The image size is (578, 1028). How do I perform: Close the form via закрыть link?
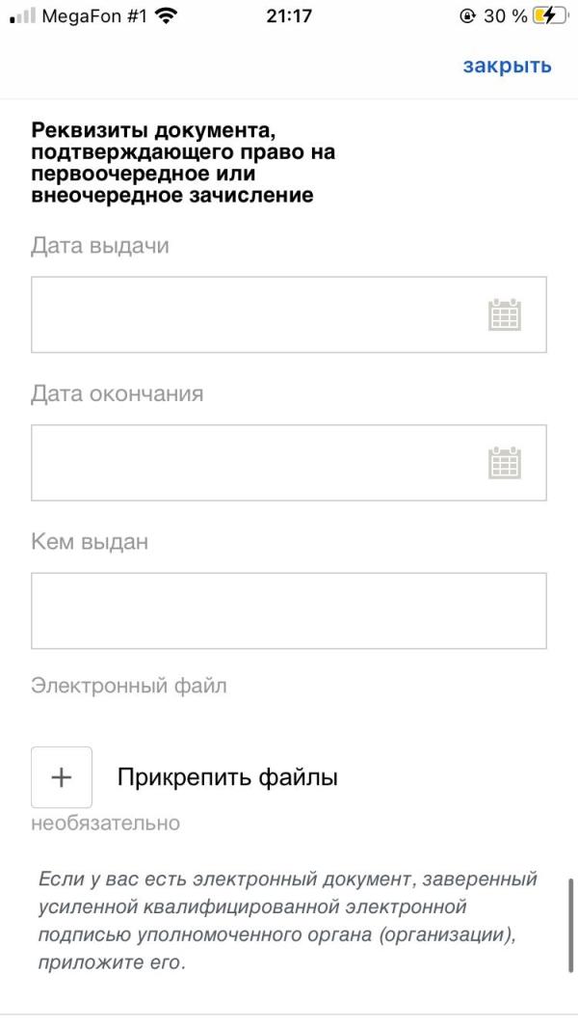click(x=507, y=66)
